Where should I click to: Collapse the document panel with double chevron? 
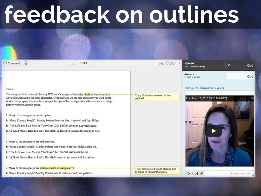click(x=179, y=63)
